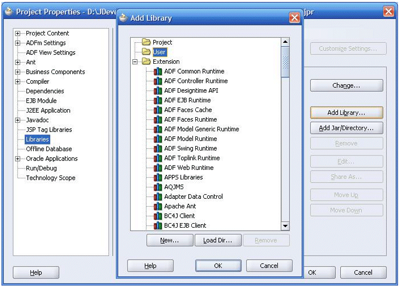Click OK in Add Library dialog
Viewport: 400px width, 288px height.
(x=218, y=266)
